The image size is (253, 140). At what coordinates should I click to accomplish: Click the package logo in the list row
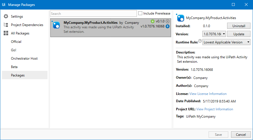click(x=56, y=25)
